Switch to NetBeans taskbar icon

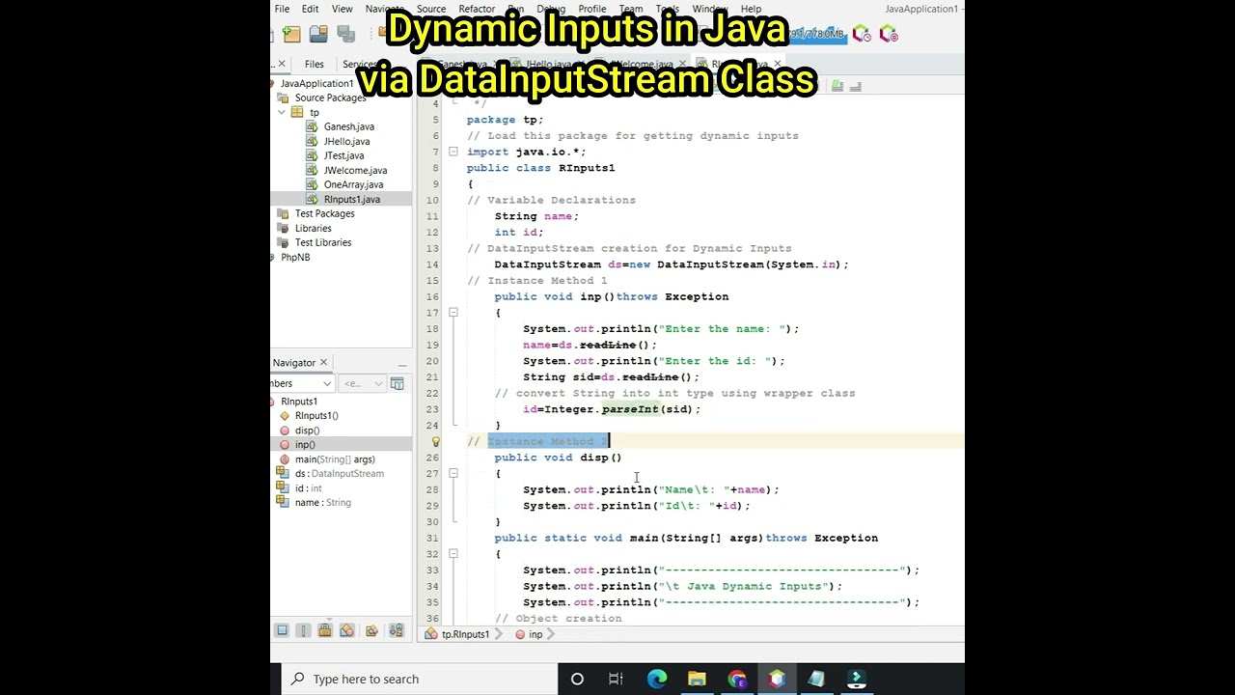tap(777, 679)
